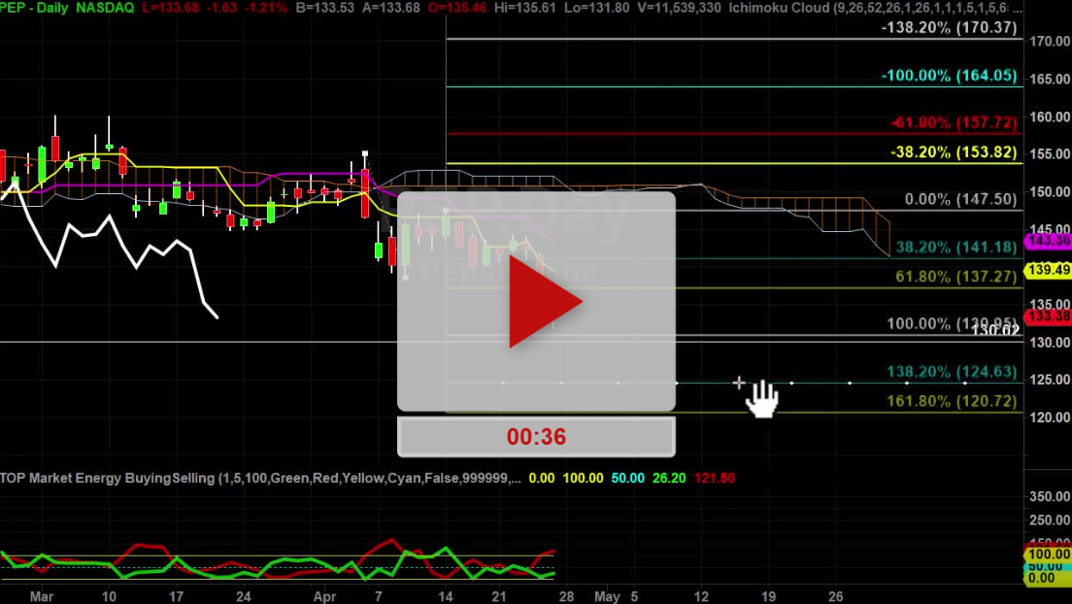The image size is (1072, 604).
Task: Click the red 121.50 indicator value
Action: pos(715,478)
